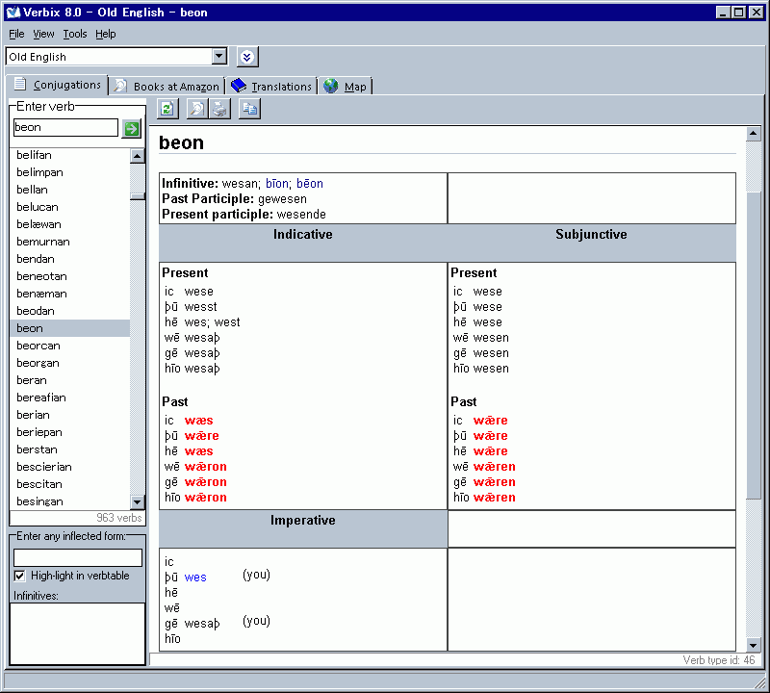The image size is (770, 693).
Task: Open the File menu
Action: pos(16,34)
